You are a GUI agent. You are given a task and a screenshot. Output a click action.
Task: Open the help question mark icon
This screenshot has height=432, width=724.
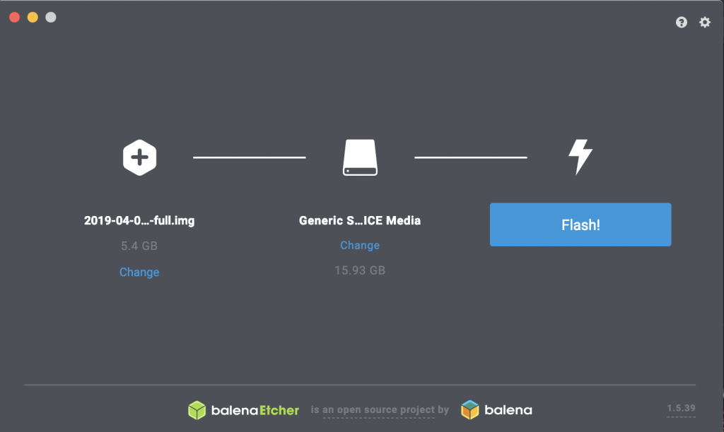pos(681,22)
